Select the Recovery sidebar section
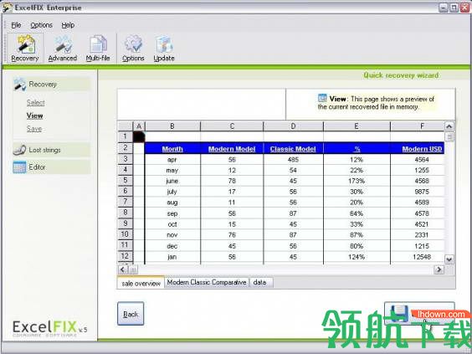Image resolution: width=472 pixels, height=354 pixels. click(52, 85)
